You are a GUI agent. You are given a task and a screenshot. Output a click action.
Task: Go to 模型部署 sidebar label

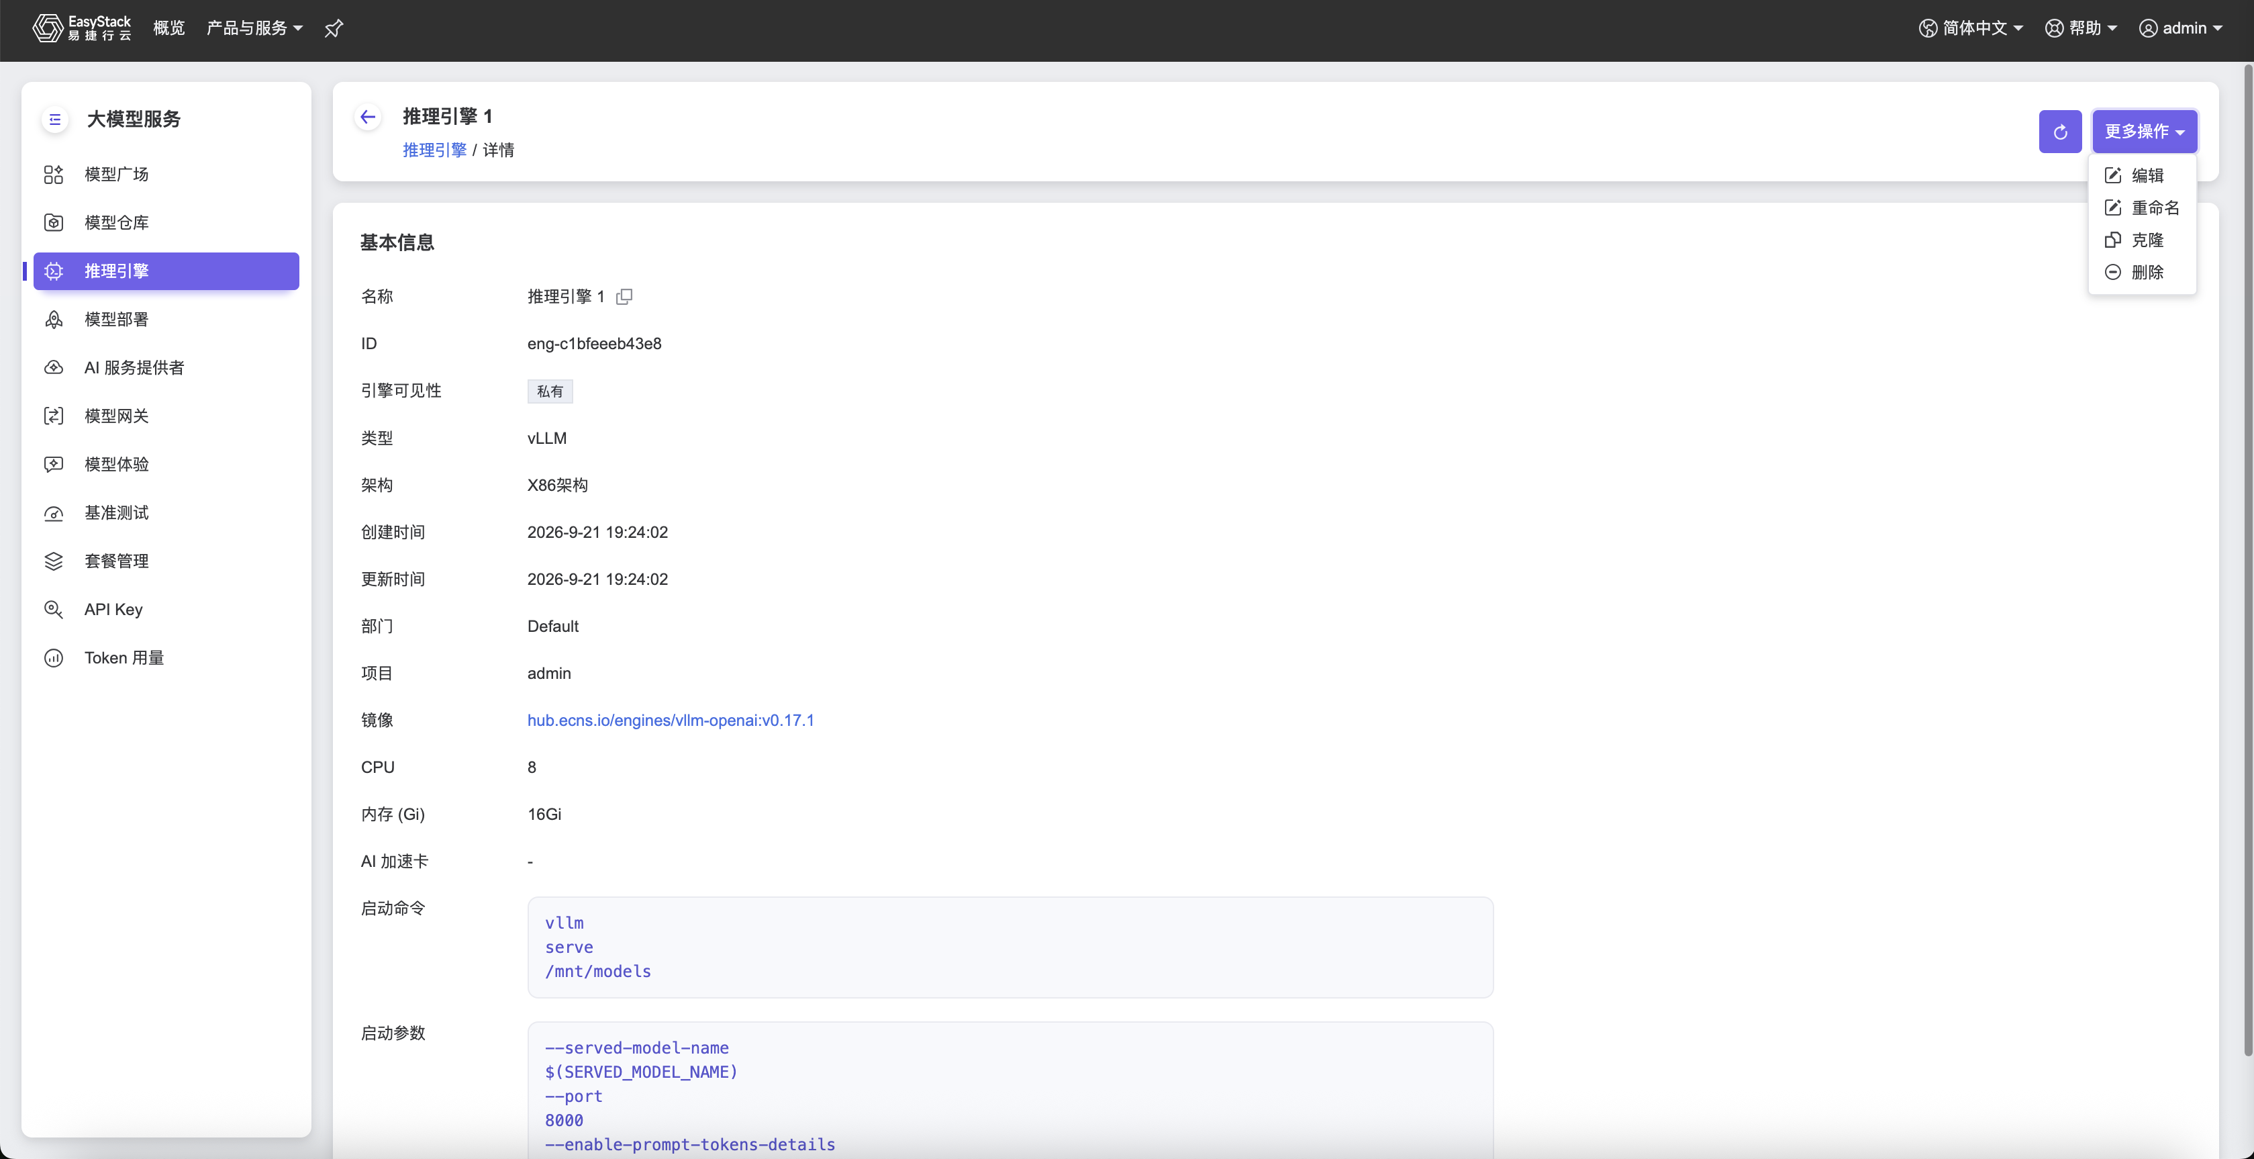click(x=116, y=320)
